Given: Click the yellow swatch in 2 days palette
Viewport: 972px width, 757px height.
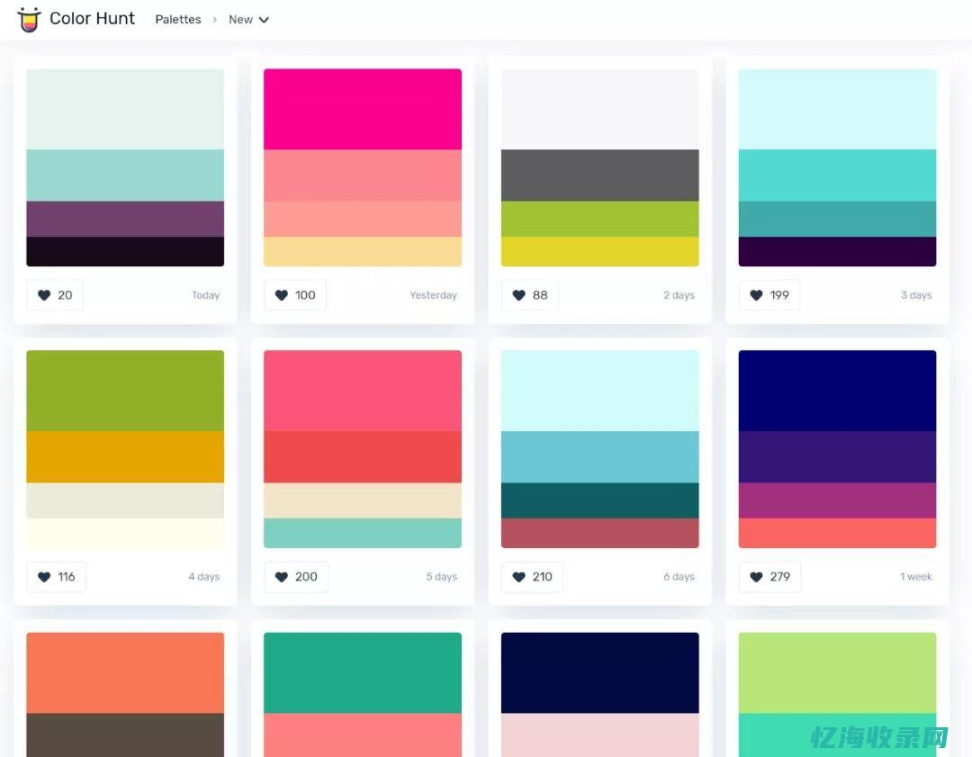Looking at the screenshot, I should 599,251.
